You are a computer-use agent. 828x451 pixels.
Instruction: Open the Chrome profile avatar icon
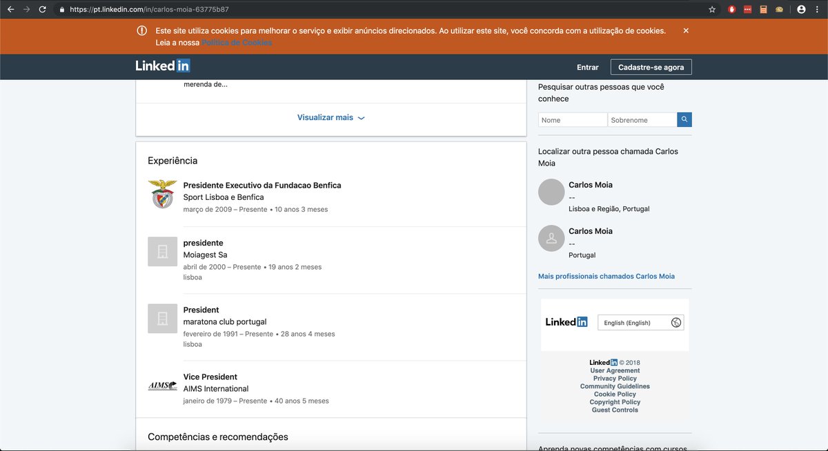point(801,10)
